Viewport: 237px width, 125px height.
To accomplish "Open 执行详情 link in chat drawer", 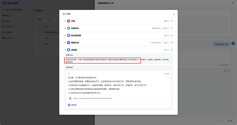I will (x=224, y=65).
